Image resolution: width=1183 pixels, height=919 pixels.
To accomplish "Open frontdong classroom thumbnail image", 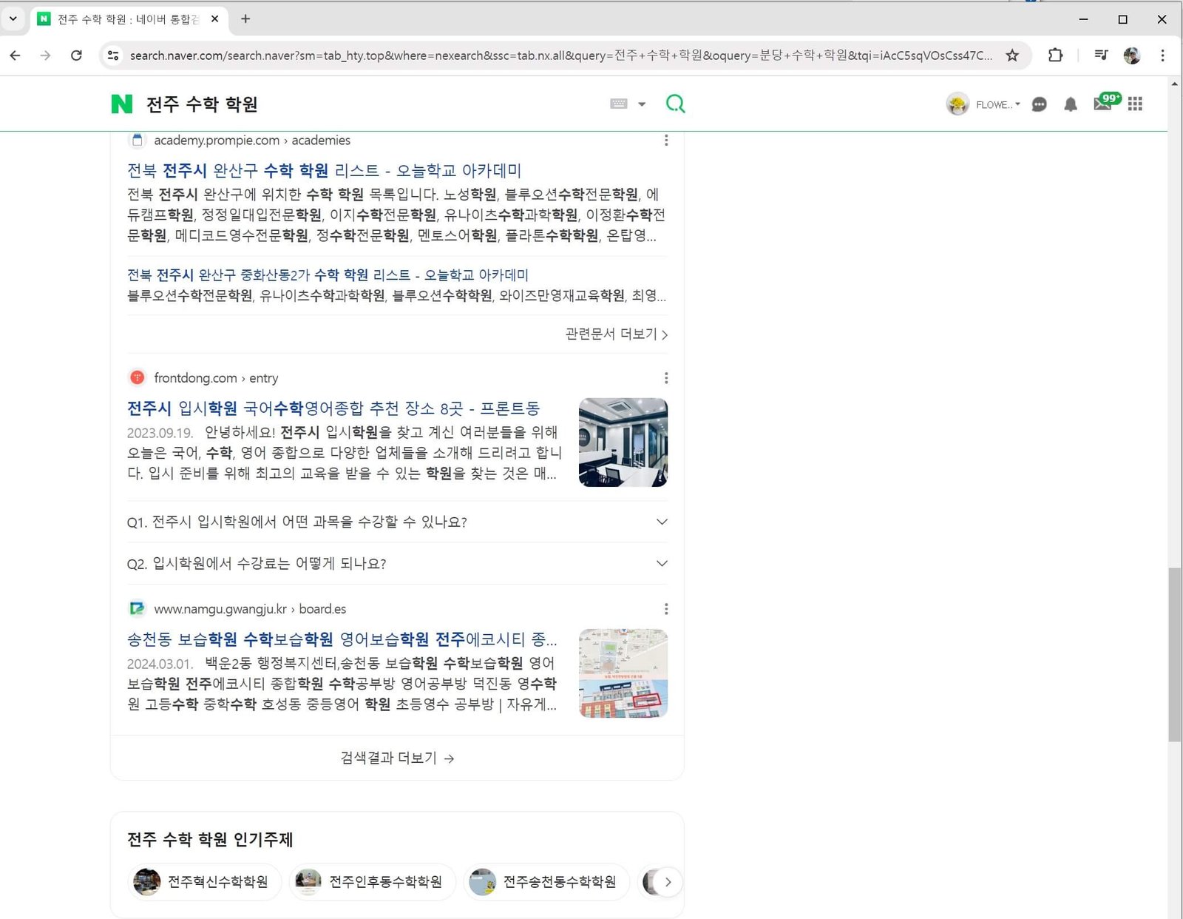I will (623, 442).
